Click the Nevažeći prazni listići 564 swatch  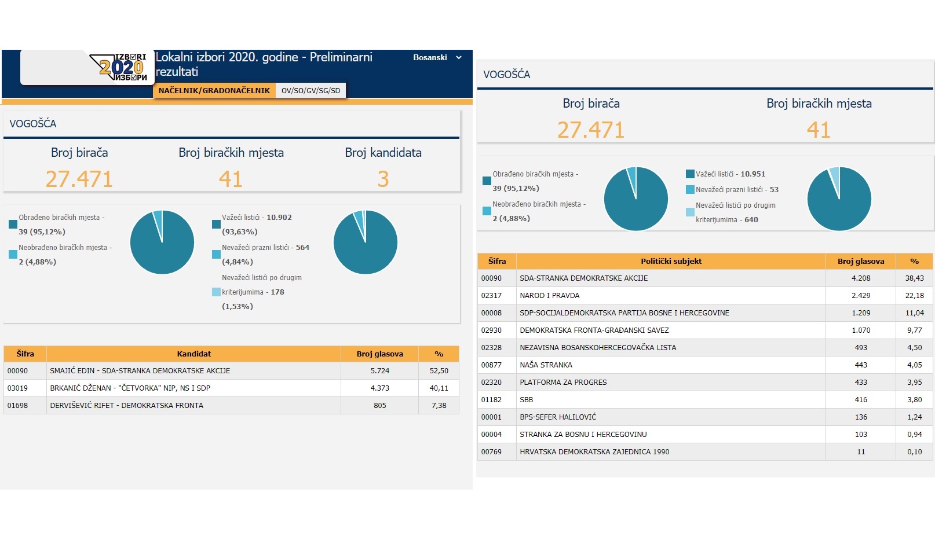216,255
